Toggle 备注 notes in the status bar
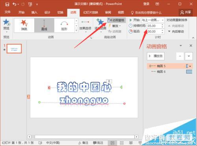This screenshot has width=197, height=146. [83, 143]
